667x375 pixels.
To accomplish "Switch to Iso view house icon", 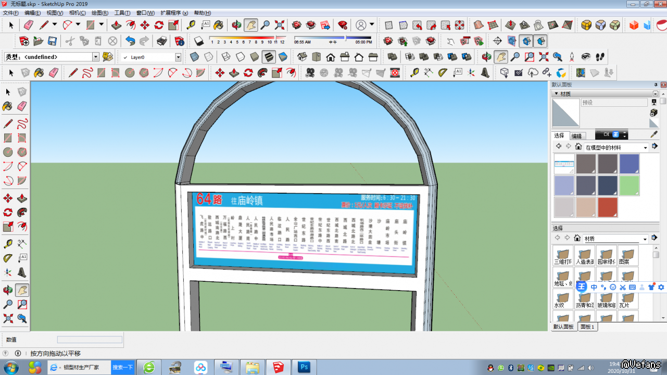I will tap(302, 57).
